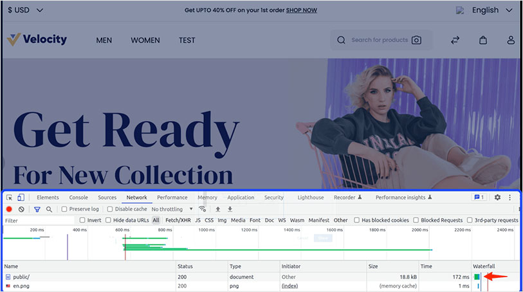Click the camera image-search icon
Viewport: 523px width, 292px height.
click(x=416, y=40)
